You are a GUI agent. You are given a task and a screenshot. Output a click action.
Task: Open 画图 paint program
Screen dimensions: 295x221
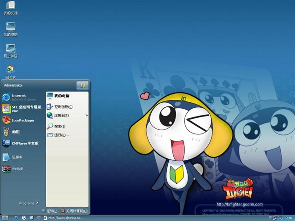coord(12,132)
